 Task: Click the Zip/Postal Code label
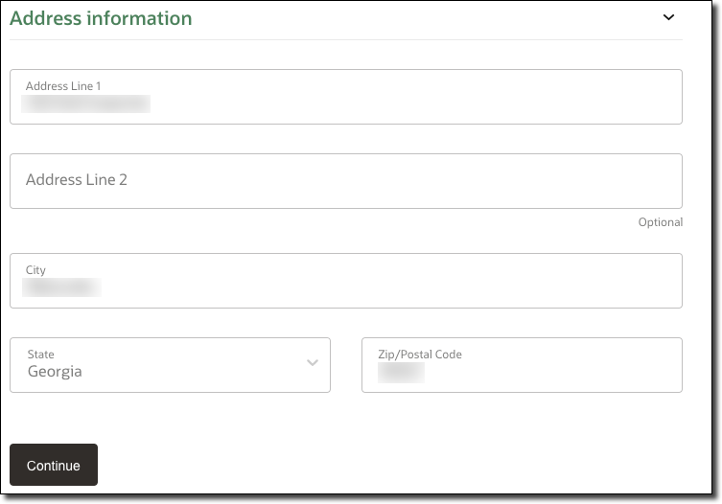point(420,355)
